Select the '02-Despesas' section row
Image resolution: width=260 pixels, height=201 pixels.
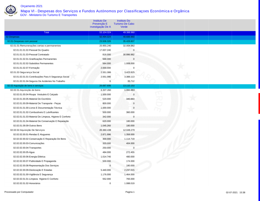(12, 37)
